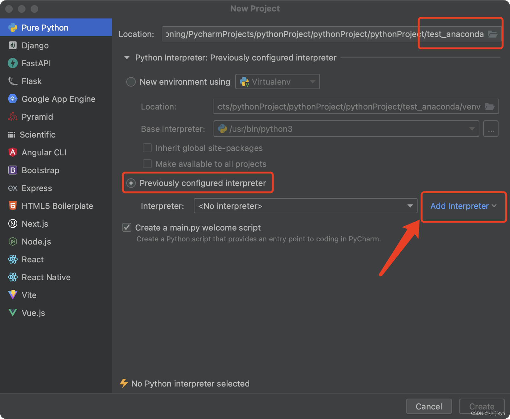
Task: Select Vue.js project type
Action: (56, 313)
